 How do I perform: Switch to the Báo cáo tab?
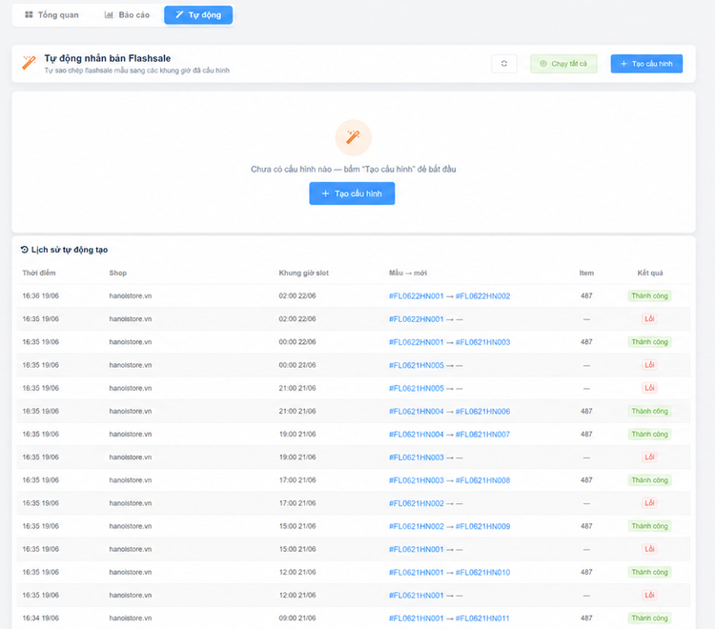tap(127, 15)
